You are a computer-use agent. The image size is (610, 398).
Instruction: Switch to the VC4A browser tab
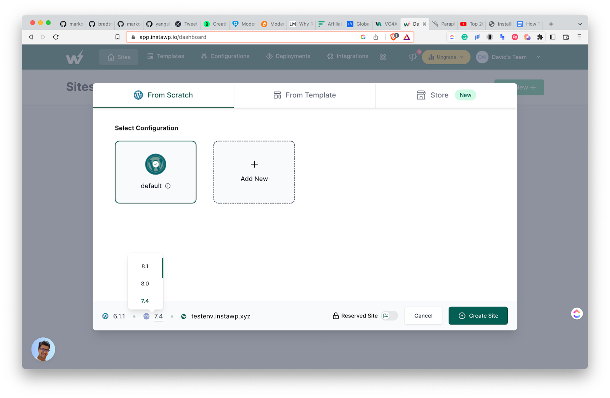tap(387, 24)
